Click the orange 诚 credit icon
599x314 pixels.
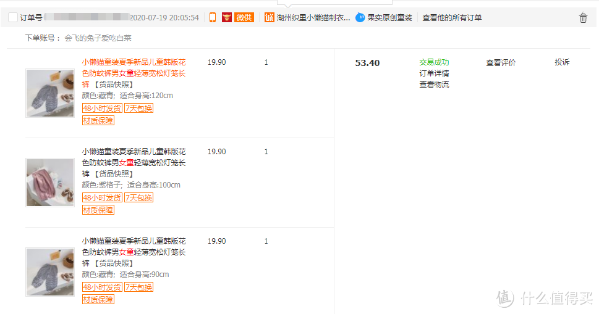pyautogui.click(x=270, y=17)
